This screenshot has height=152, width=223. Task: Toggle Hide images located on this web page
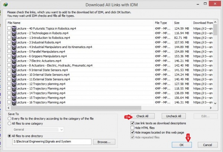click(132, 132)
